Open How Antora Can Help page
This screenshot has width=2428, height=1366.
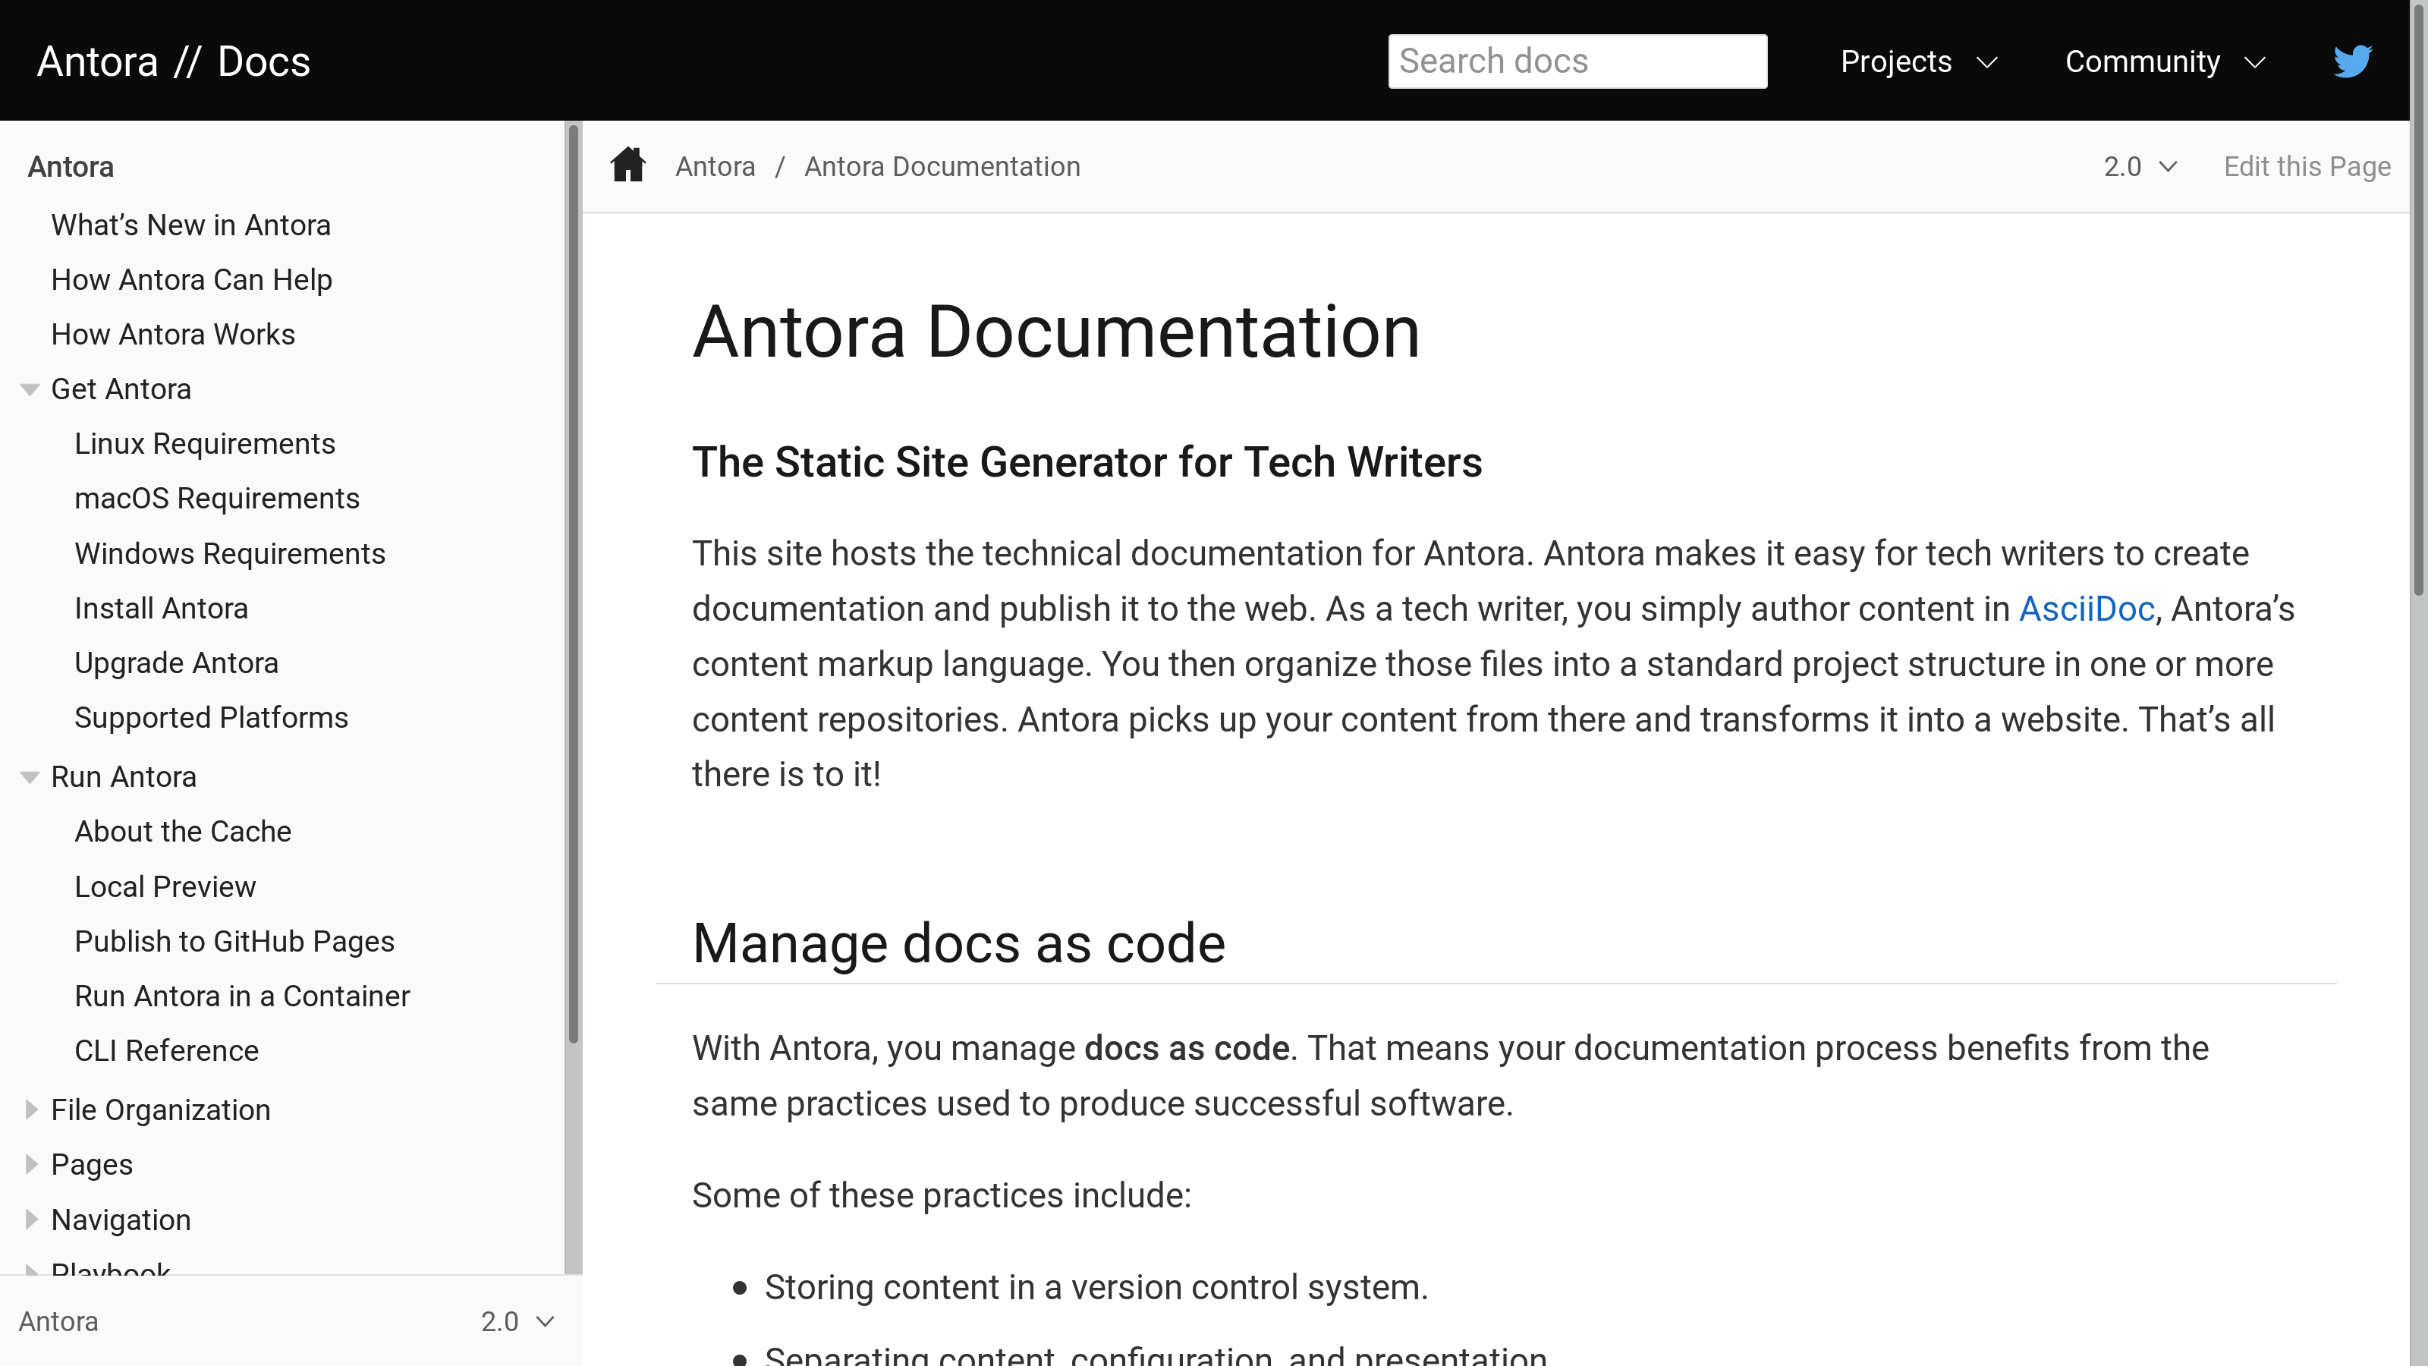point(191,280)
